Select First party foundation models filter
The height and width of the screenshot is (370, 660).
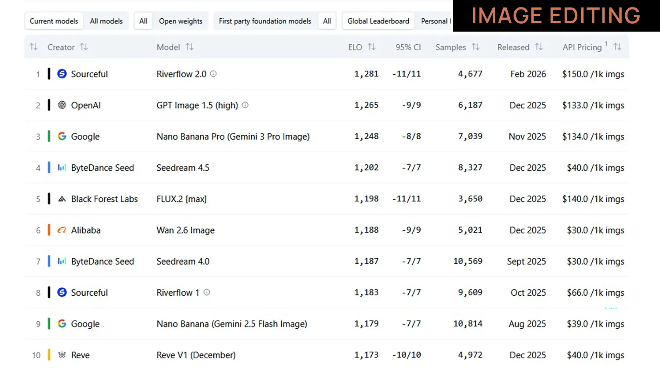point(265,21)
